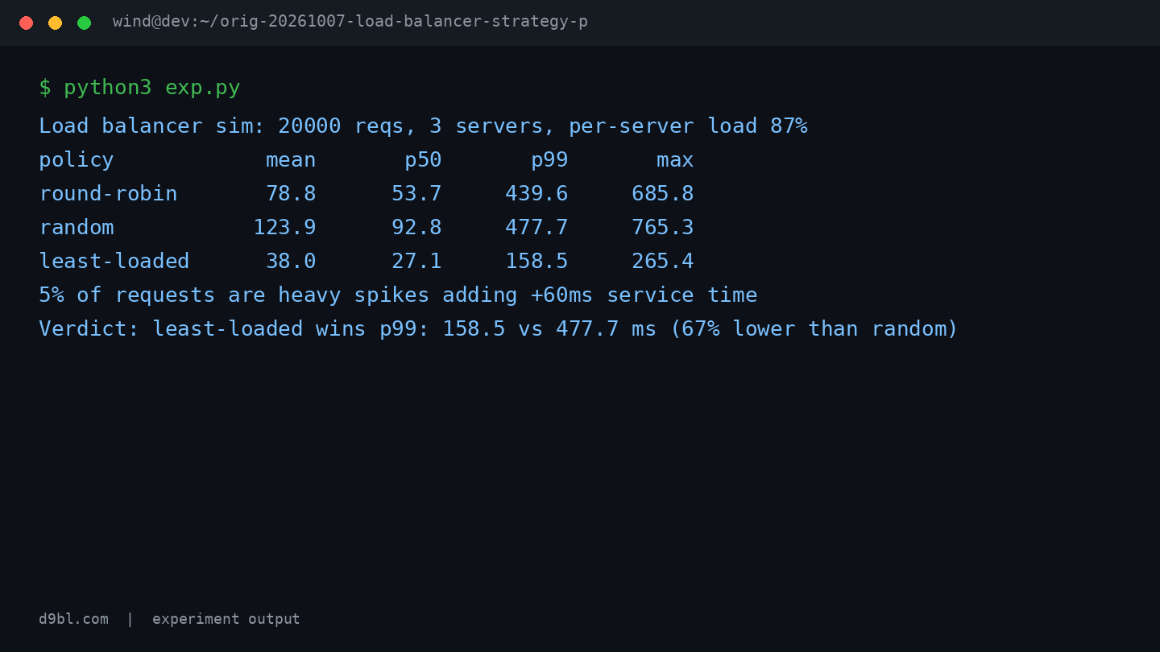Click the round-robin row label
Image resolution: width=1160 pixels, height=652 pixels.
(x=108, y=194)
